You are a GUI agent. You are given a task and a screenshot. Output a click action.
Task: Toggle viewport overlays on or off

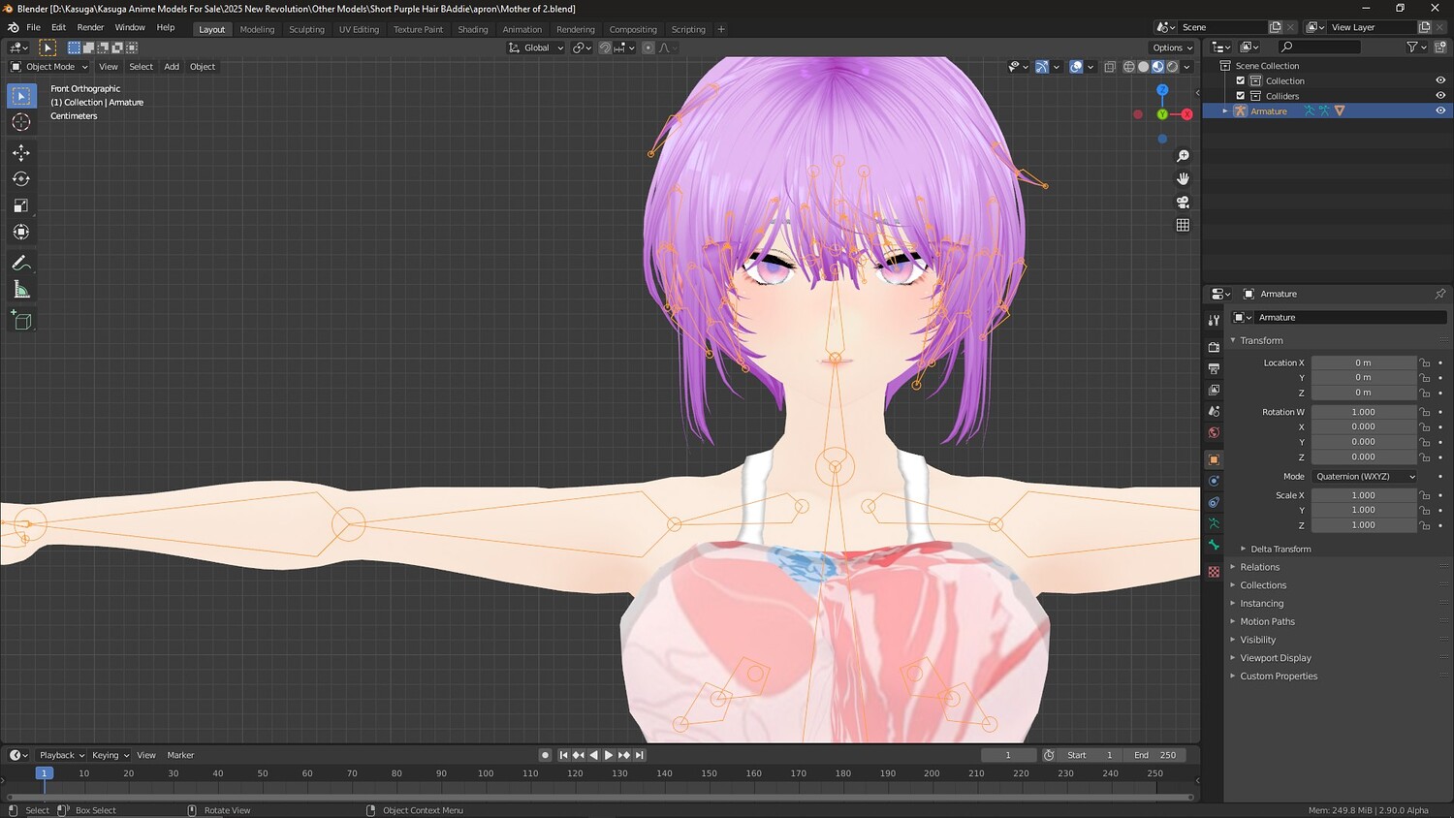click(x=1076, y=67)
